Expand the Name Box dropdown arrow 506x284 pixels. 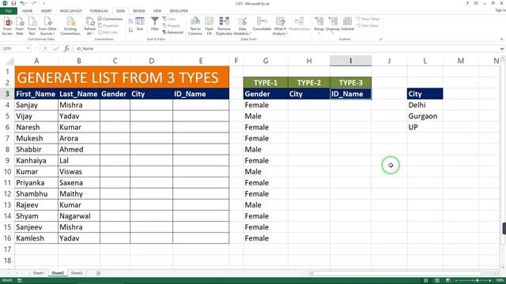pyautogui.click(x=28, y=48)
